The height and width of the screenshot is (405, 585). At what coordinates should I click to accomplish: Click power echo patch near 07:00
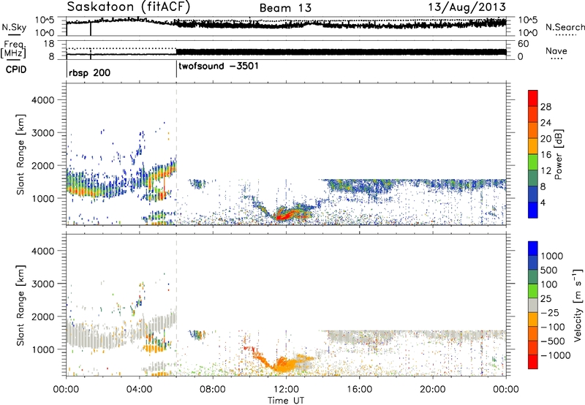point(197,183)
